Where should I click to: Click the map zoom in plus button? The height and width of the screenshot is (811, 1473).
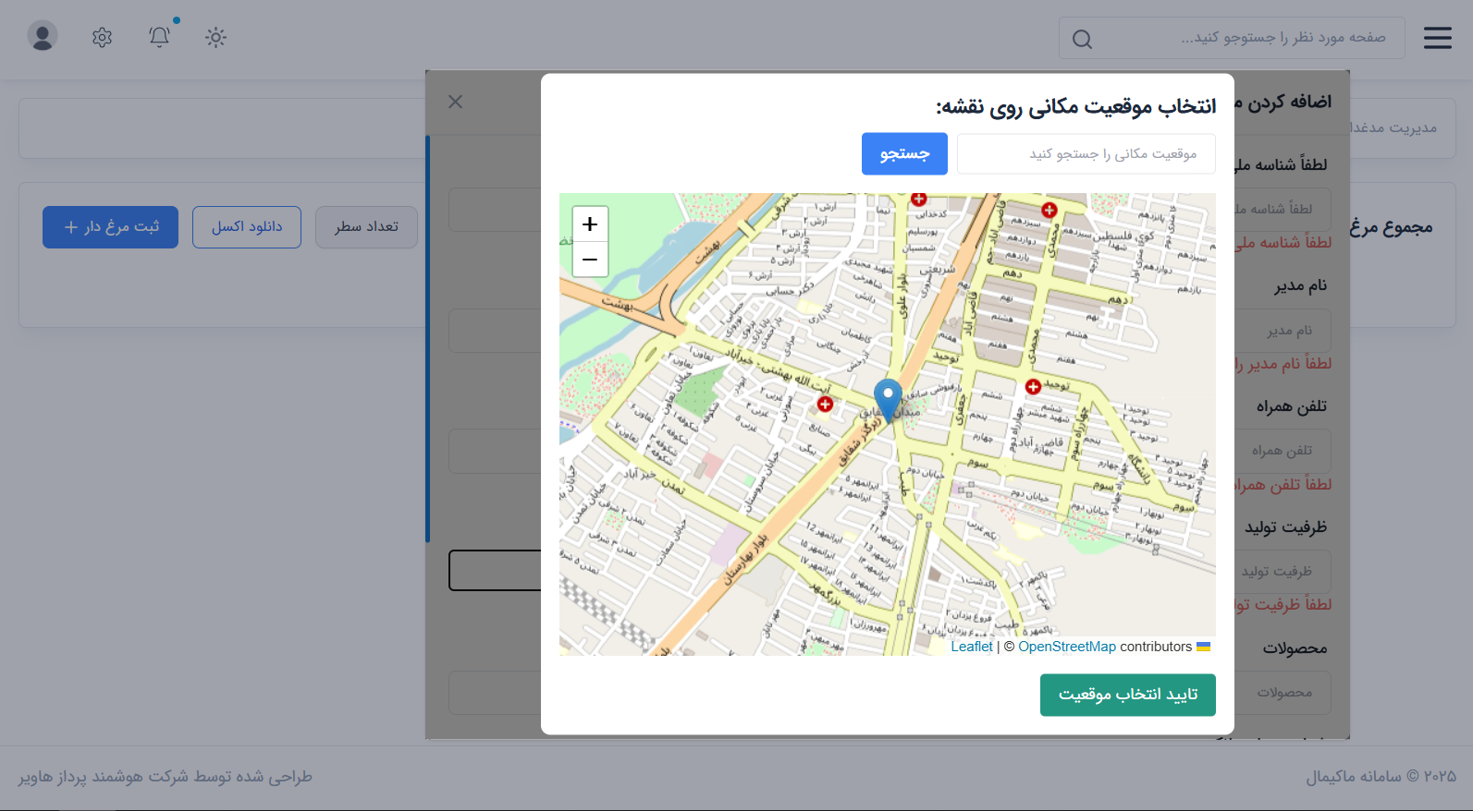(590, 224)
